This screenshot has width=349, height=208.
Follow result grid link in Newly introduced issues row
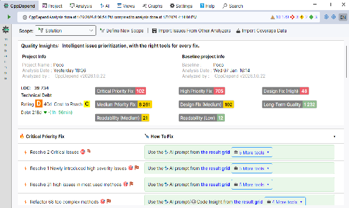click(215, 168)
